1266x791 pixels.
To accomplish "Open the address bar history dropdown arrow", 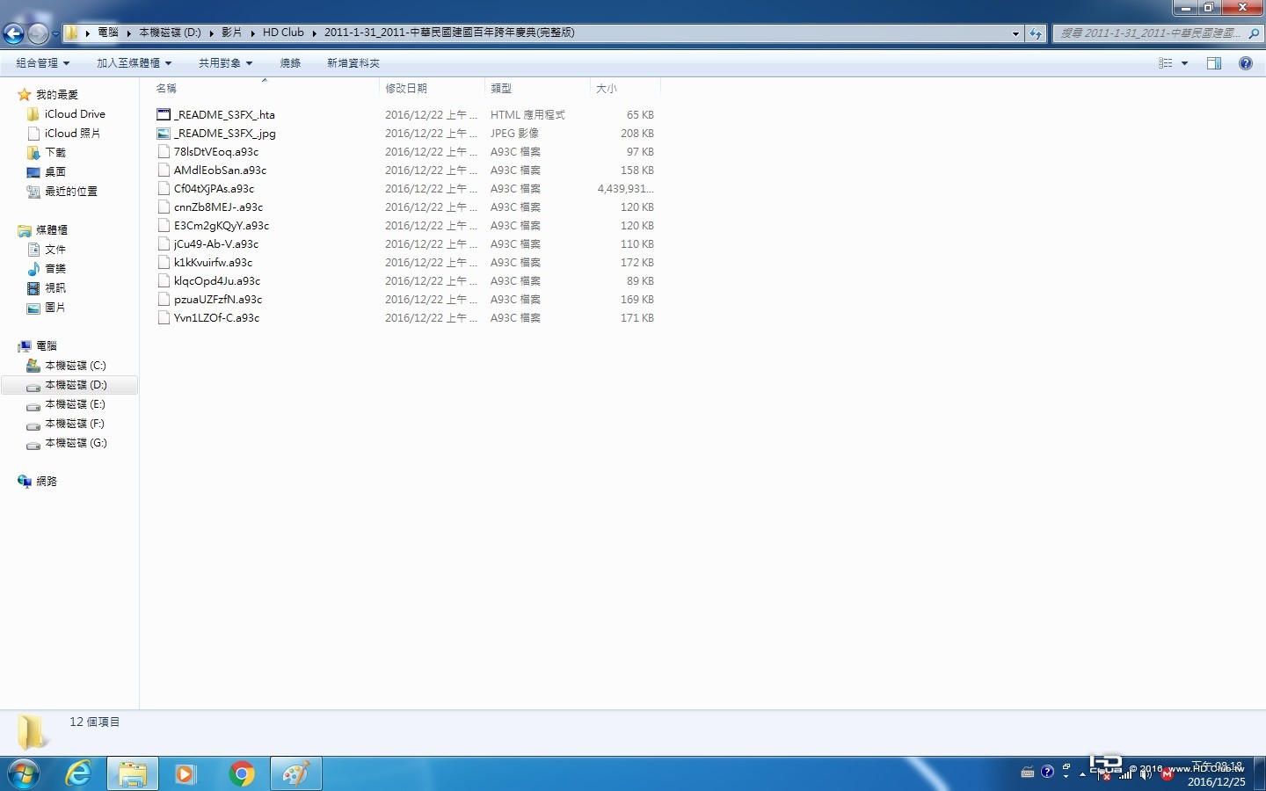I will [1015, 33].
